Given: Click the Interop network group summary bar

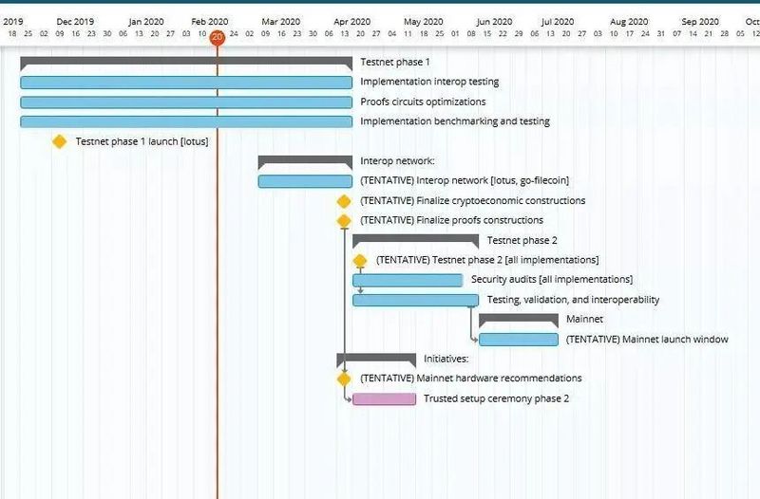Looking at the screenshot, I should tap(305, 161).
